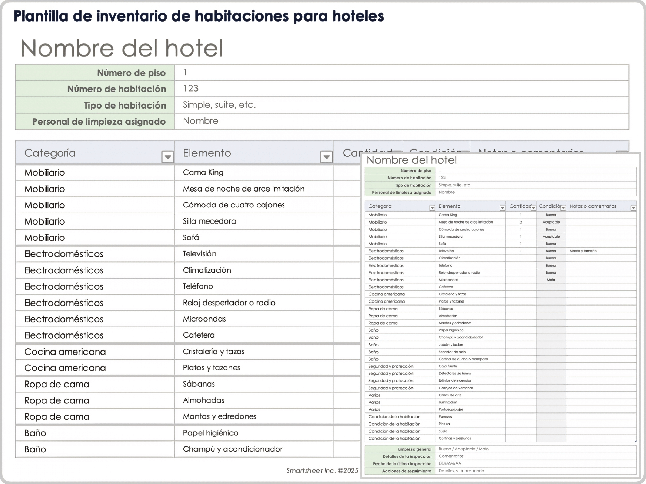Select 'Champú y acondicionador' in large table

254,449
